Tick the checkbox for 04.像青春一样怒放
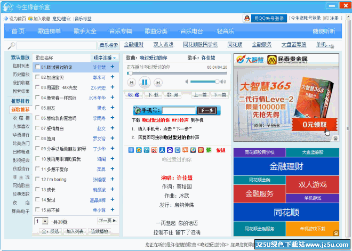The width and height of the screenshot is (352, 251). click(x=37, y=98)
